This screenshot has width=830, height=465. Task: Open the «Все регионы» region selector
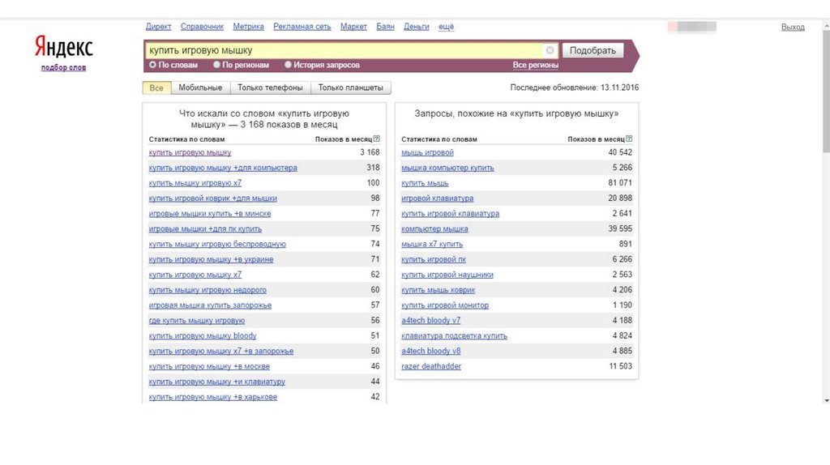coord(535,65)
